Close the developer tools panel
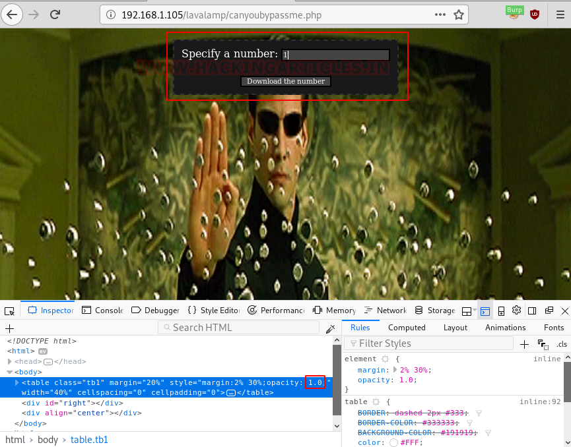Screen dimensions: 571x447 [565, 311]
